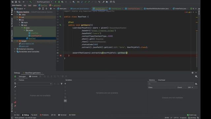Click java-basics in the breadcrumb bar
Image resolution: width=211 pixels, height=119 pixels.
[x=17, y=5]
